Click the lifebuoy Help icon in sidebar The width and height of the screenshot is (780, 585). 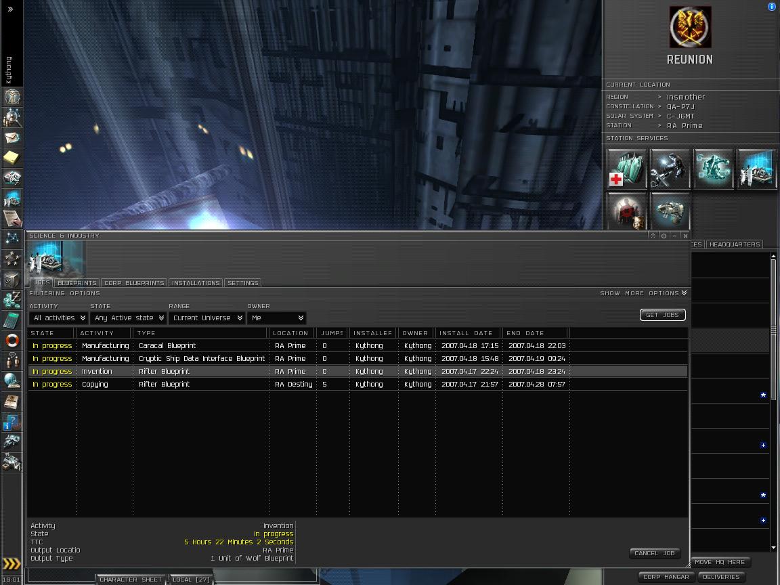12,340
